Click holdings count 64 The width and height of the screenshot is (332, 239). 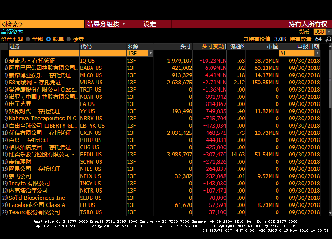(x=318, y=39)
